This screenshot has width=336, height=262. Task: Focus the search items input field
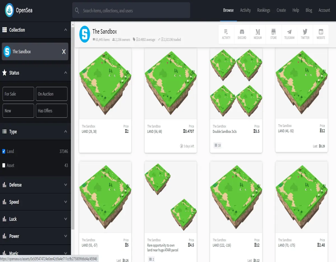tap(131, 10)
